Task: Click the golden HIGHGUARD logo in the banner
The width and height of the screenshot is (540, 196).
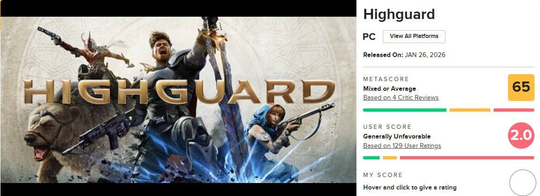Action: pos(179,91)
